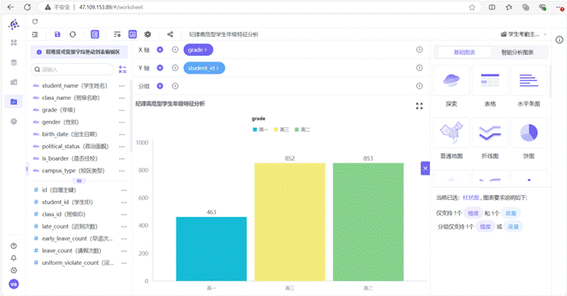Open the calculated field icon beside search

122,70
